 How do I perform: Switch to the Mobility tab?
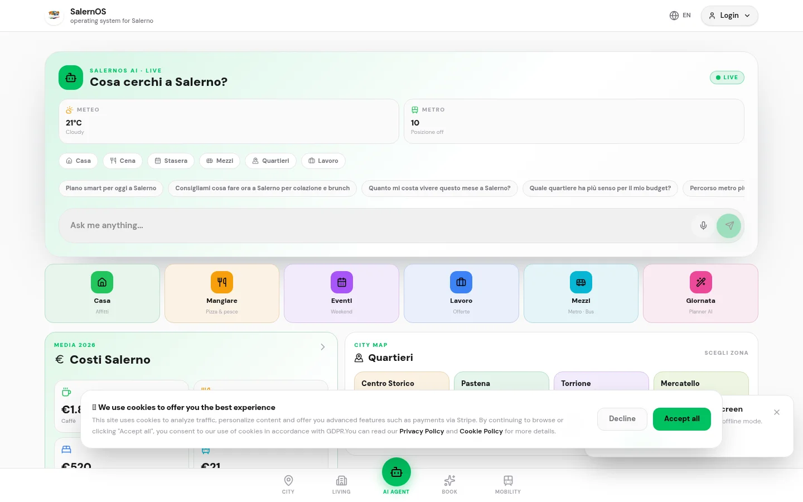(508, 484)
